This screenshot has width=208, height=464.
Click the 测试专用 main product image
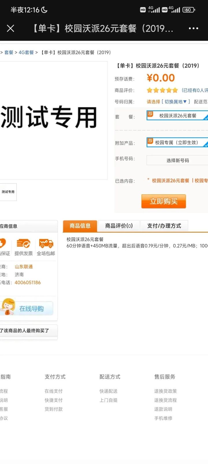[x=54, y=120]
